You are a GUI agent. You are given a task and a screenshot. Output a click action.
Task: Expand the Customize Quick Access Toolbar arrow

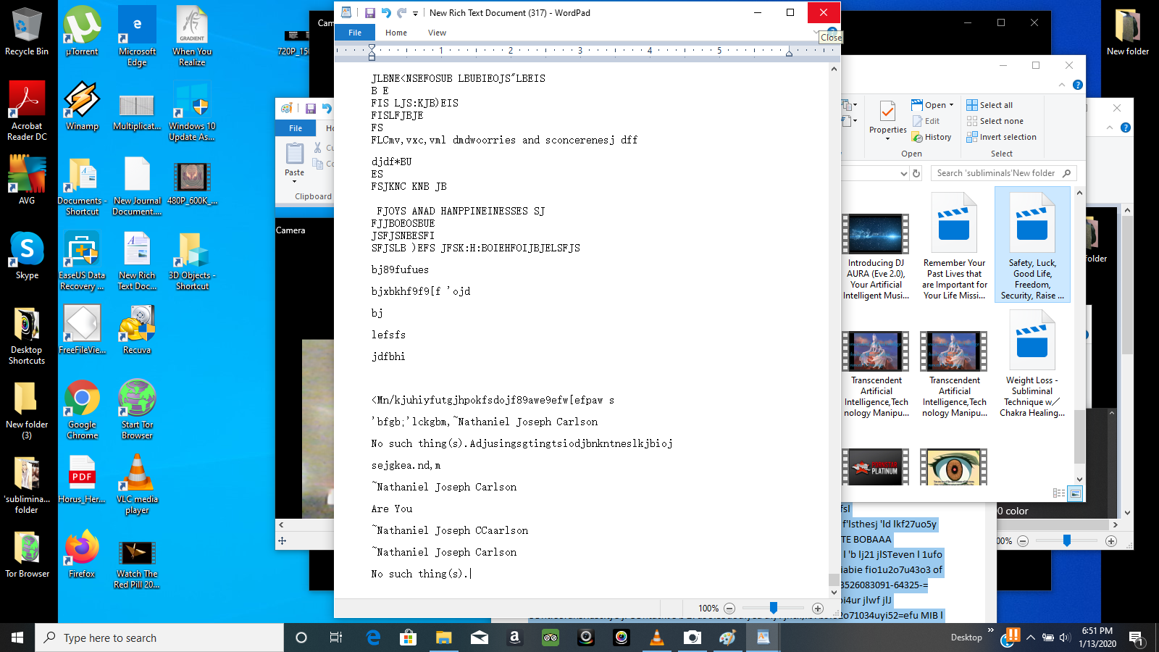point(415,13)
